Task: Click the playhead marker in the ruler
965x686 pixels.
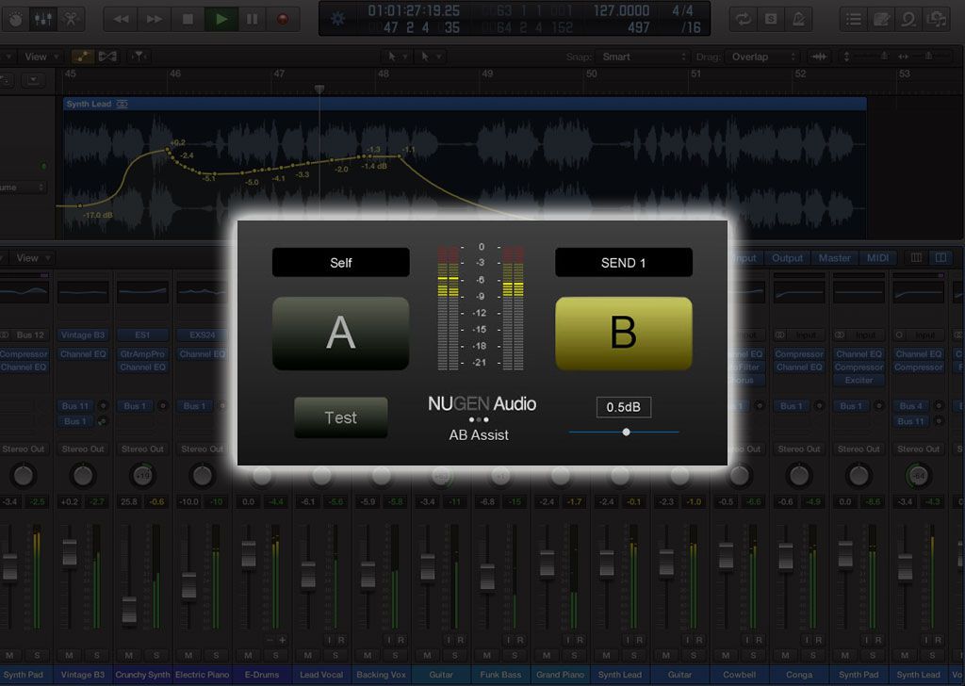Action: pos(319,90)
